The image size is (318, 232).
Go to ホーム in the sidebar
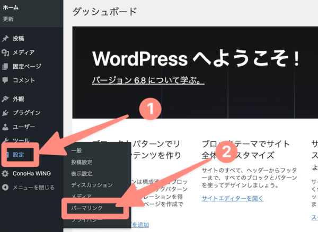(11, 8)
